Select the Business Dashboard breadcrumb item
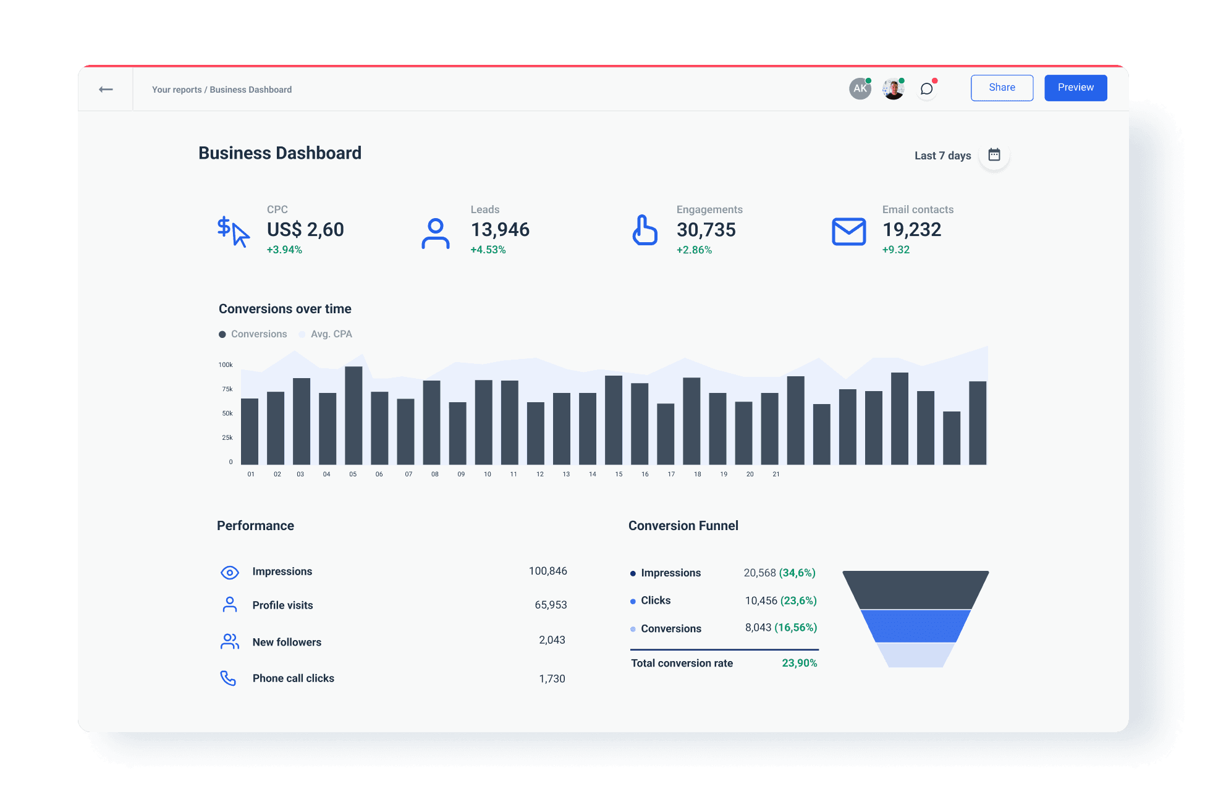1205x797 pixels. pos(250,89)
